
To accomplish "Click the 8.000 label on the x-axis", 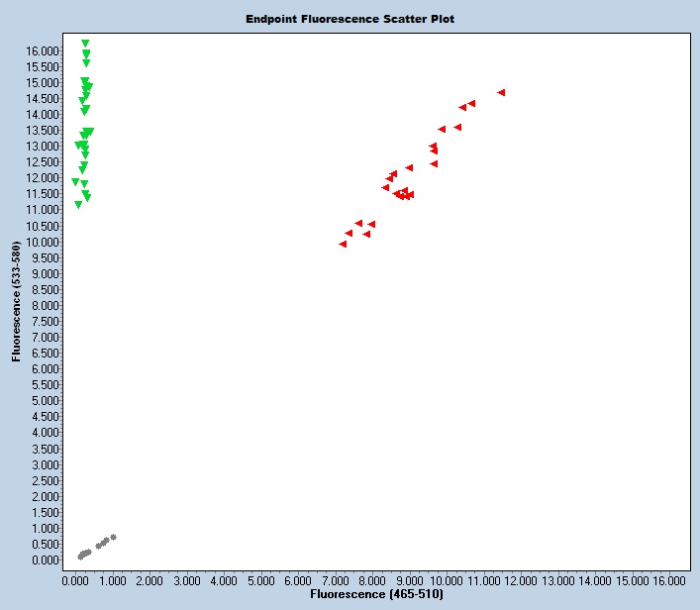I will [372, 580].
